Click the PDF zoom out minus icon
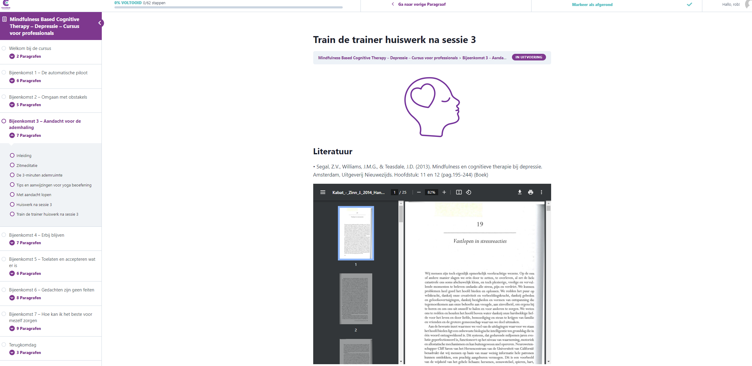This screenshot has height=366, width=752. point(419,192)
